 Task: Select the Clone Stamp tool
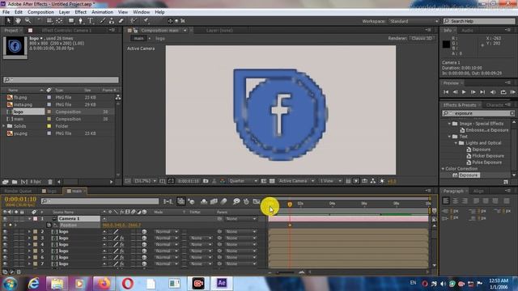pos(112,21)
